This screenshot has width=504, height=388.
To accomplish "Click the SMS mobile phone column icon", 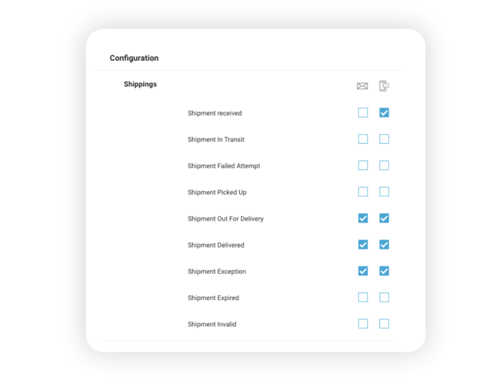I will tap(384, 86).
